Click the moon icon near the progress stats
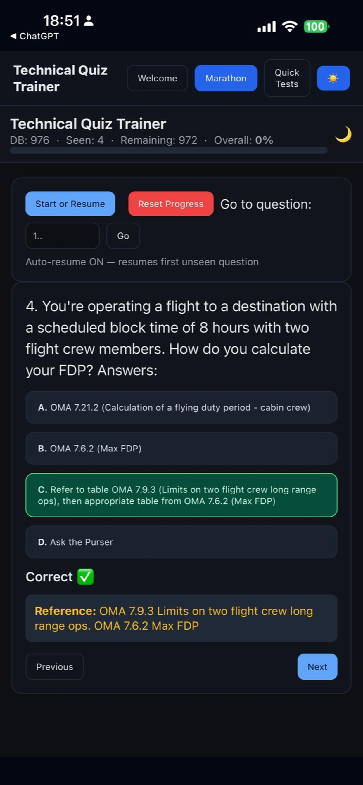 click(x=343, y=134)
